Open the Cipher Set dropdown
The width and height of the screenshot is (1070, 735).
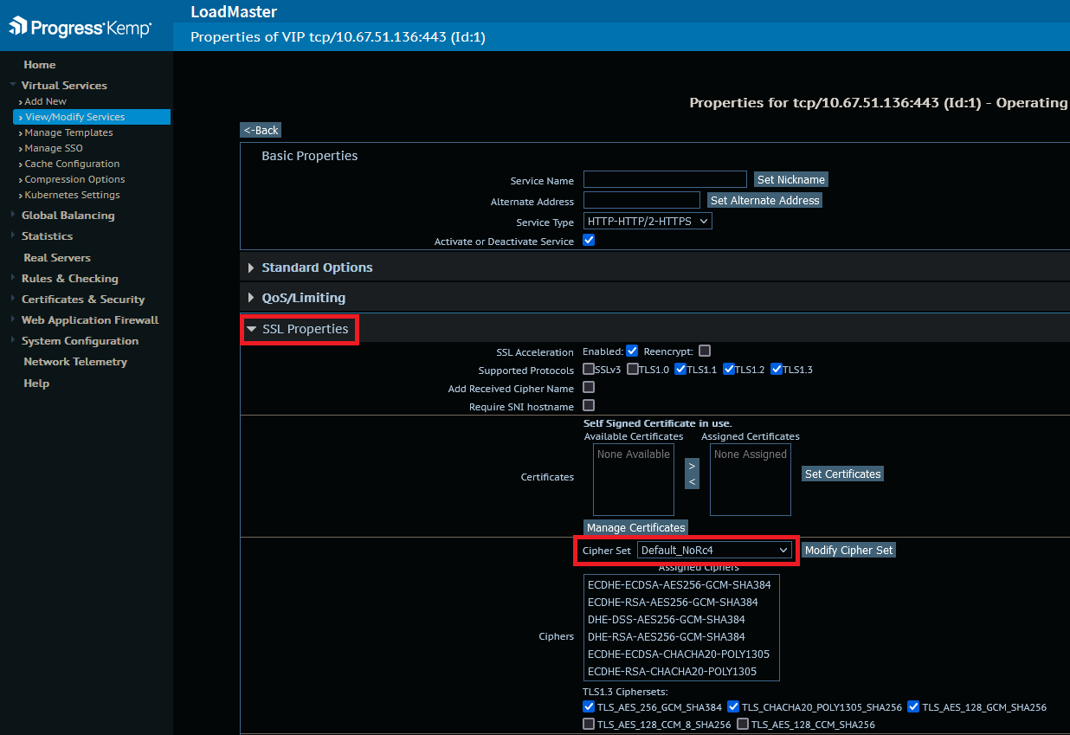(x=715, y=550)
